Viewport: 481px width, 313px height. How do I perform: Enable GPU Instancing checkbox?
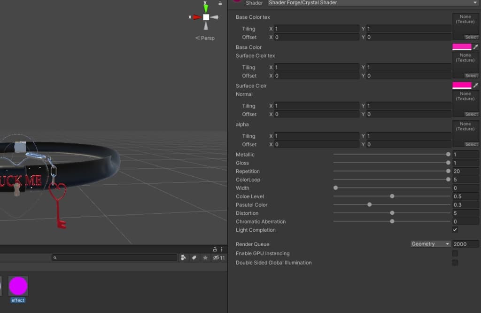pos(455,253)
